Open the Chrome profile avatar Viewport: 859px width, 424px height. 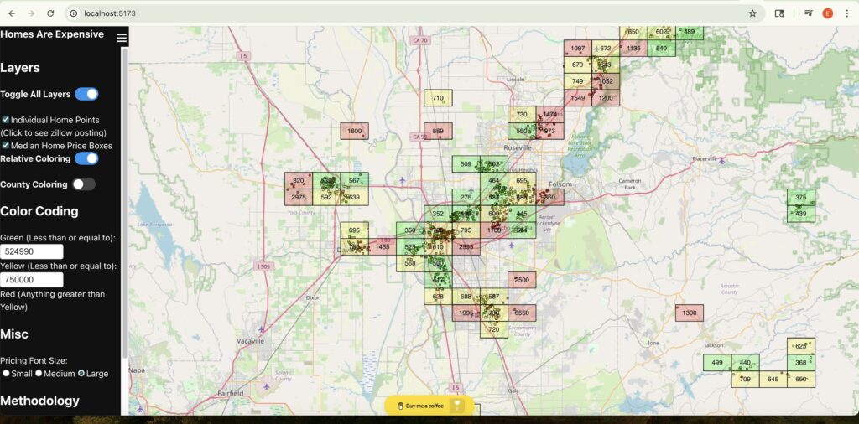(827, 13)
